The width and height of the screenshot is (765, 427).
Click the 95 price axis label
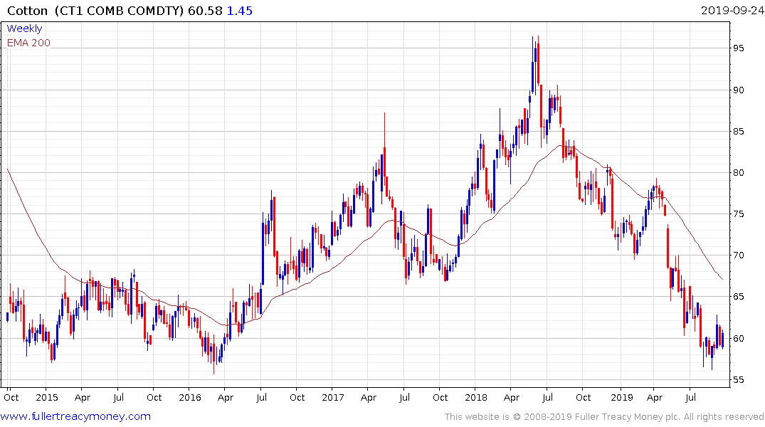(x=738, y=48)
